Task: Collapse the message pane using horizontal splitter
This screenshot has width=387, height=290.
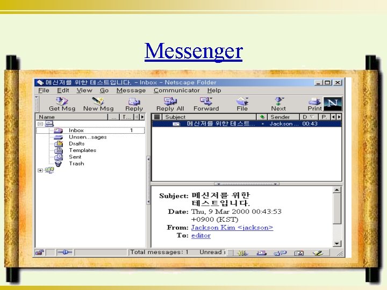Action: pos(247,184)
